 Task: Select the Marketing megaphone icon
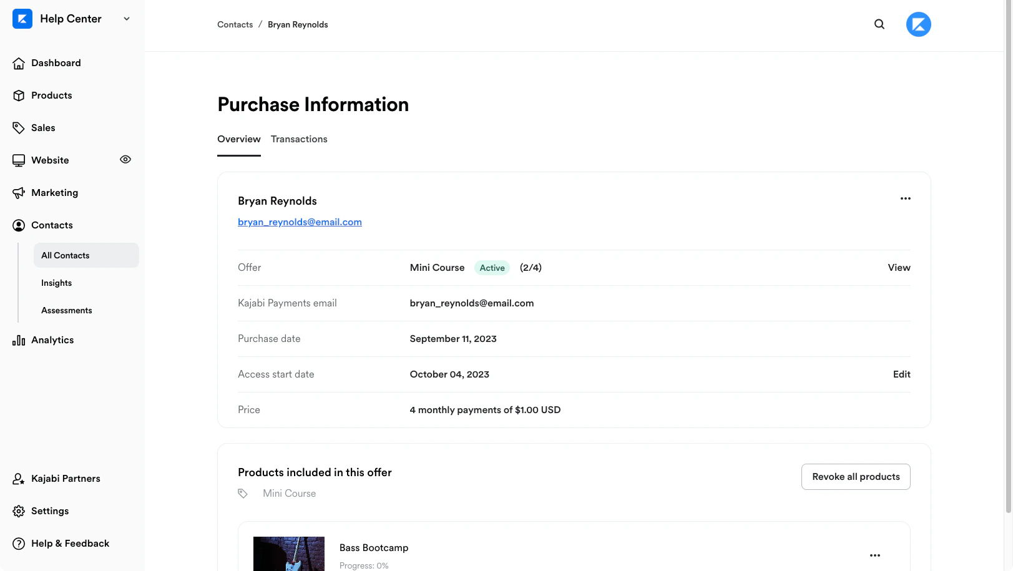(19, 192)
